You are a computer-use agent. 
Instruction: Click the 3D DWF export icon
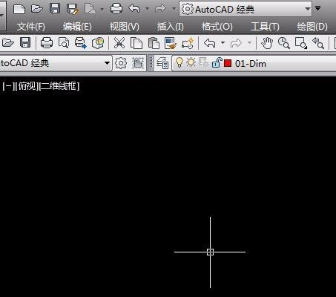[98, 43]
